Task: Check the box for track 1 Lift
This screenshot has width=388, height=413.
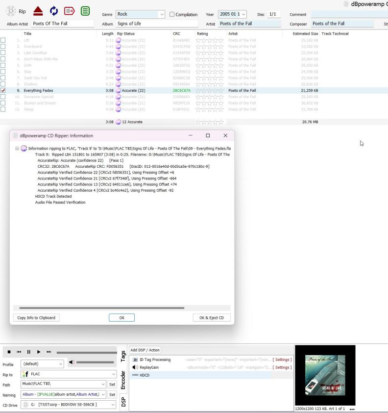Action: (x=3, y=40)
